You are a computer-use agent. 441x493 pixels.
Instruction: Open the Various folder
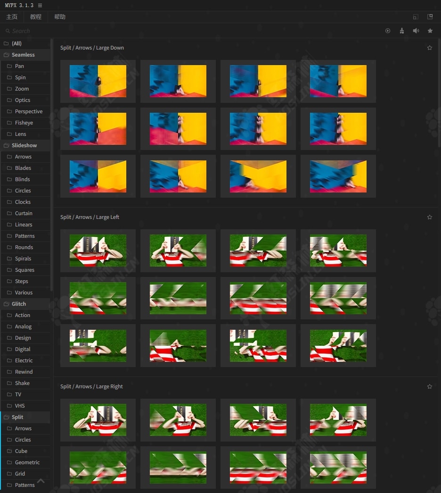25,292
